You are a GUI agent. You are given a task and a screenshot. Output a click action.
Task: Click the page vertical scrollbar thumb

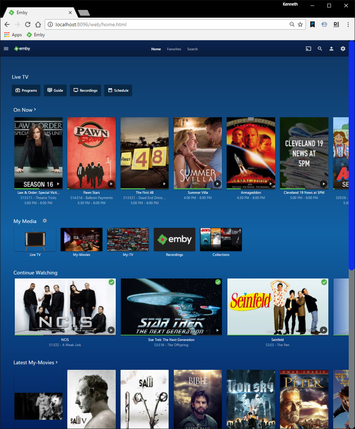[352, 155]
